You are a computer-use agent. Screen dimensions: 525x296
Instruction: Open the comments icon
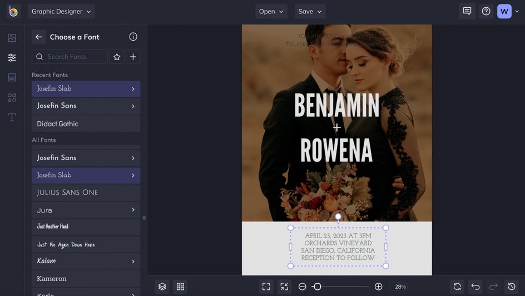[467, 11]
